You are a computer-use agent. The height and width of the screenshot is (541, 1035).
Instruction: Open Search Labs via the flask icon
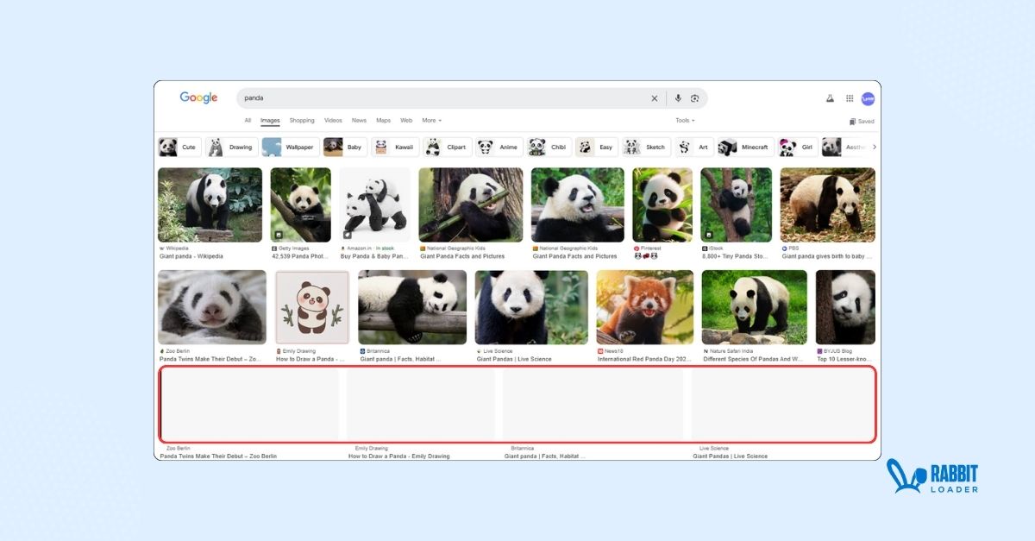pyautogui.click(x=829, y=98)
